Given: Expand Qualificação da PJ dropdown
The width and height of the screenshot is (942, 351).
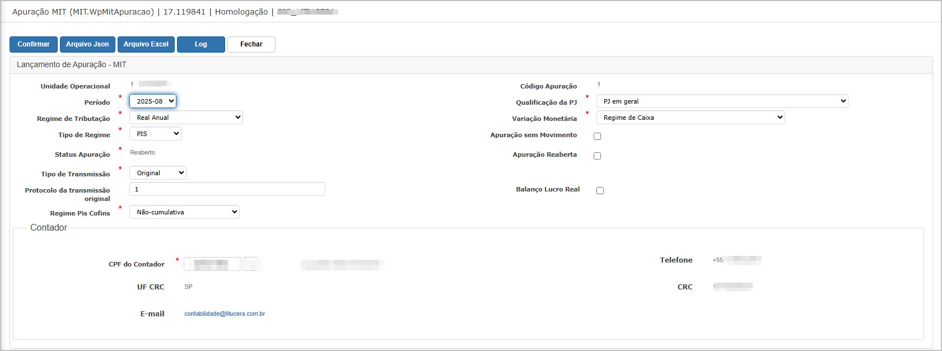Looking at the screenshot, I should (722, 101).
